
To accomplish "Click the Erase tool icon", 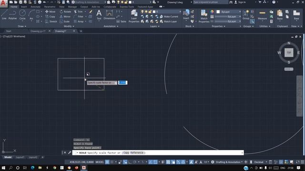I will tap(91, 11).
